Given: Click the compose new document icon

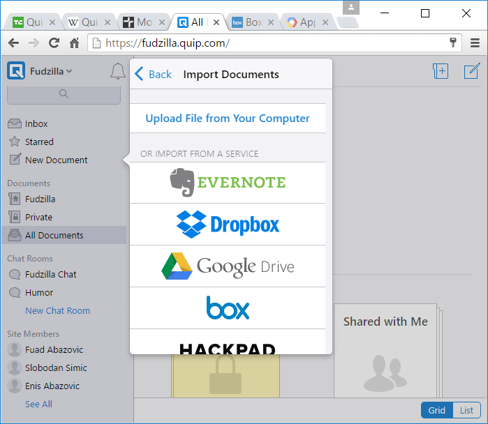Looking at the screenshot, I should click(472, 71).
